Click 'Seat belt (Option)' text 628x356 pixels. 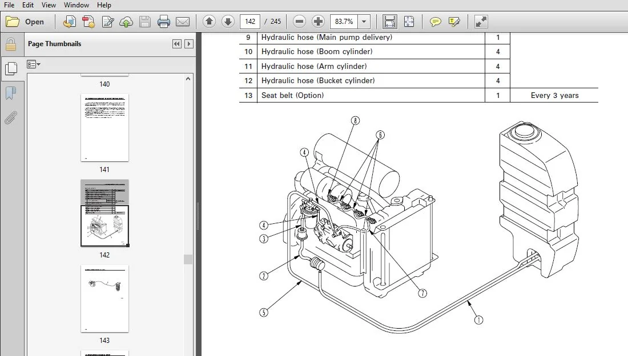[x=292, y=96]
